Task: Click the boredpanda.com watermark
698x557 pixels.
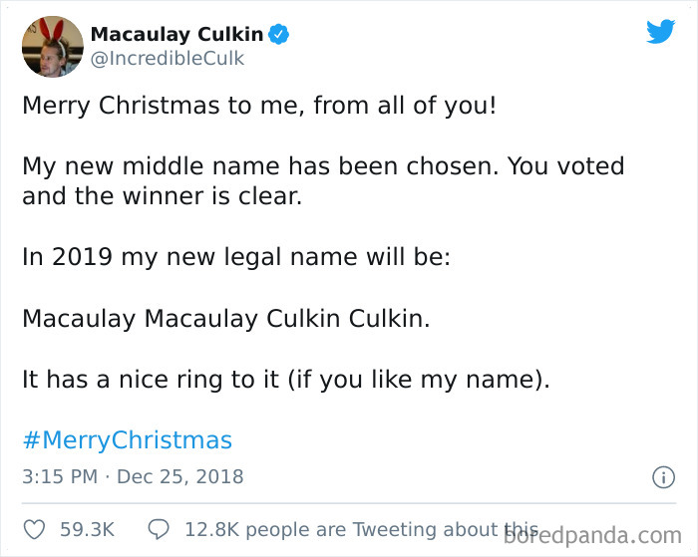Action: pyautogui.click(x=592, y=536)
